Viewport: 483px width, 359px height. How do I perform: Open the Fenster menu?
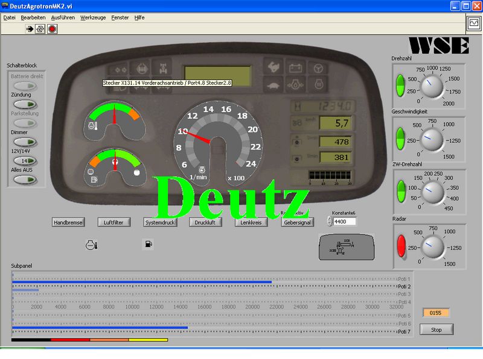pyautogui.click(x=120, y=17)
